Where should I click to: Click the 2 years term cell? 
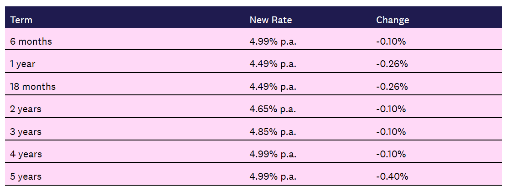click(x=26, y=109)
